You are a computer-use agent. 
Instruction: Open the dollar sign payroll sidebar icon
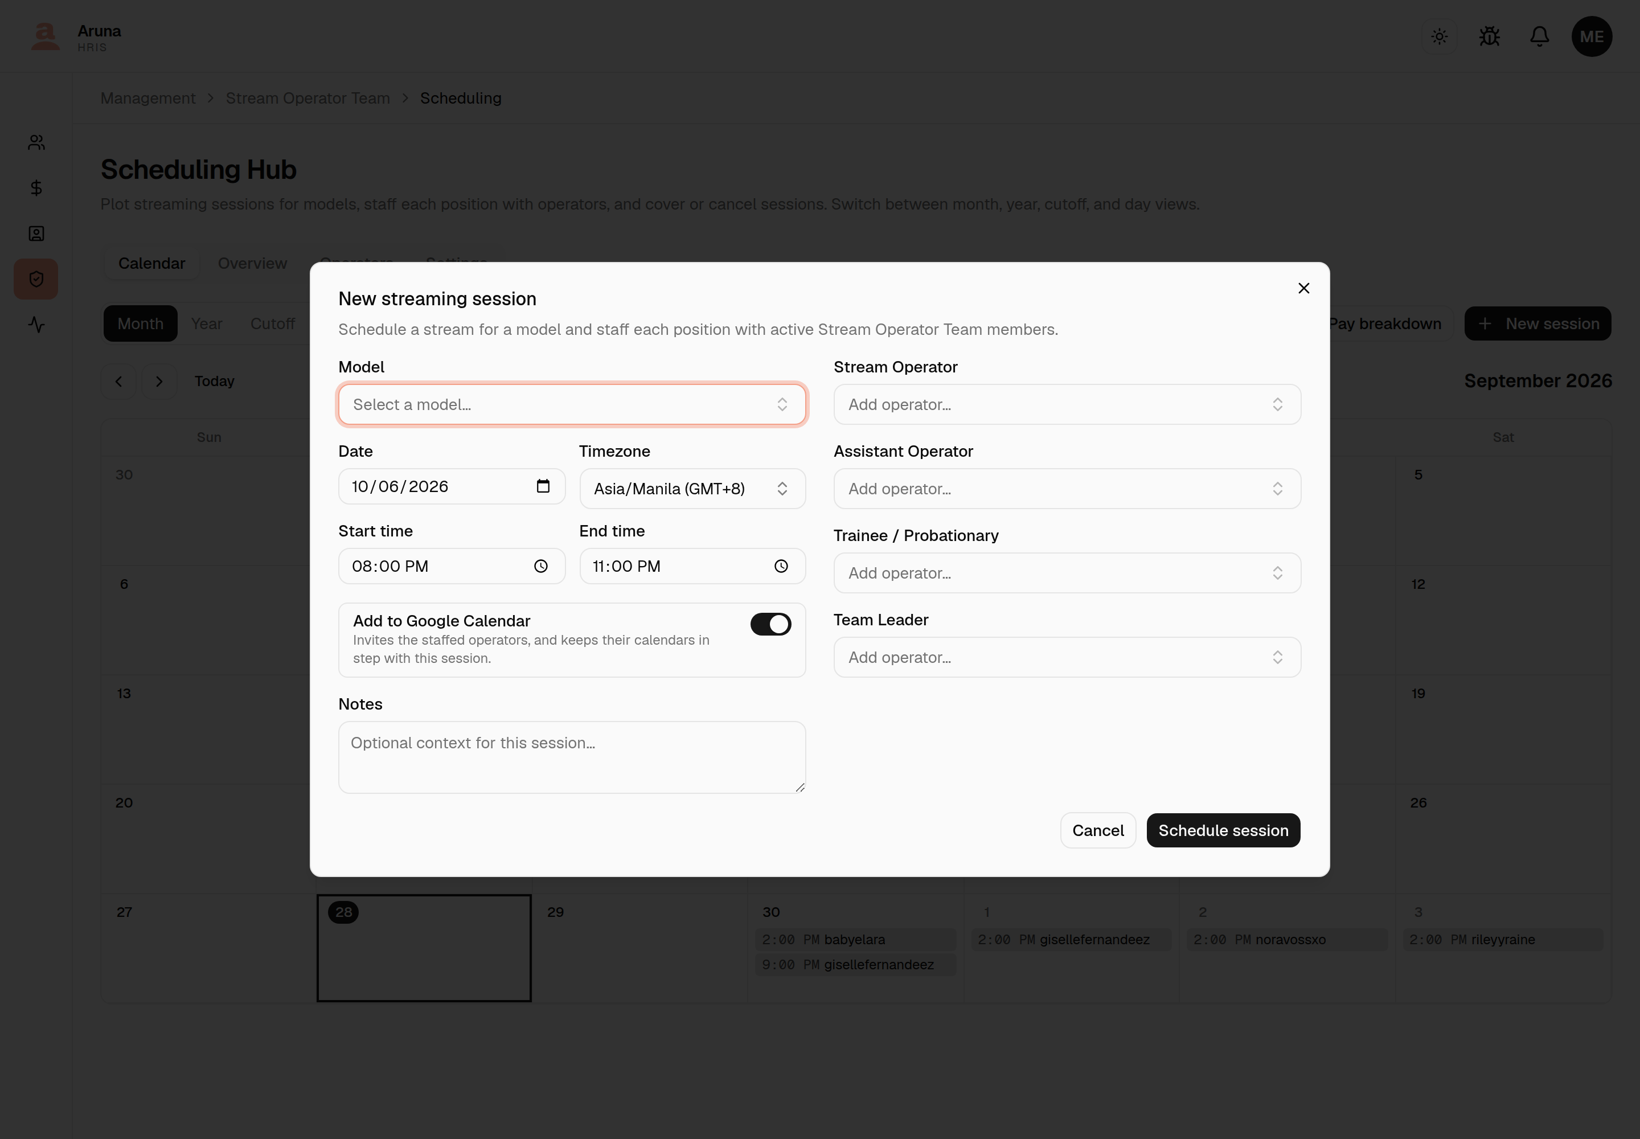pos(36,188)
